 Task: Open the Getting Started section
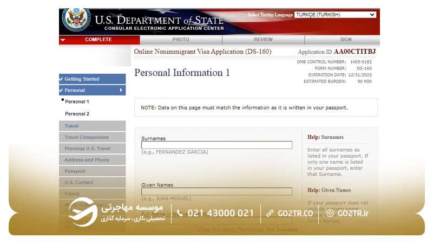point(92,79)
